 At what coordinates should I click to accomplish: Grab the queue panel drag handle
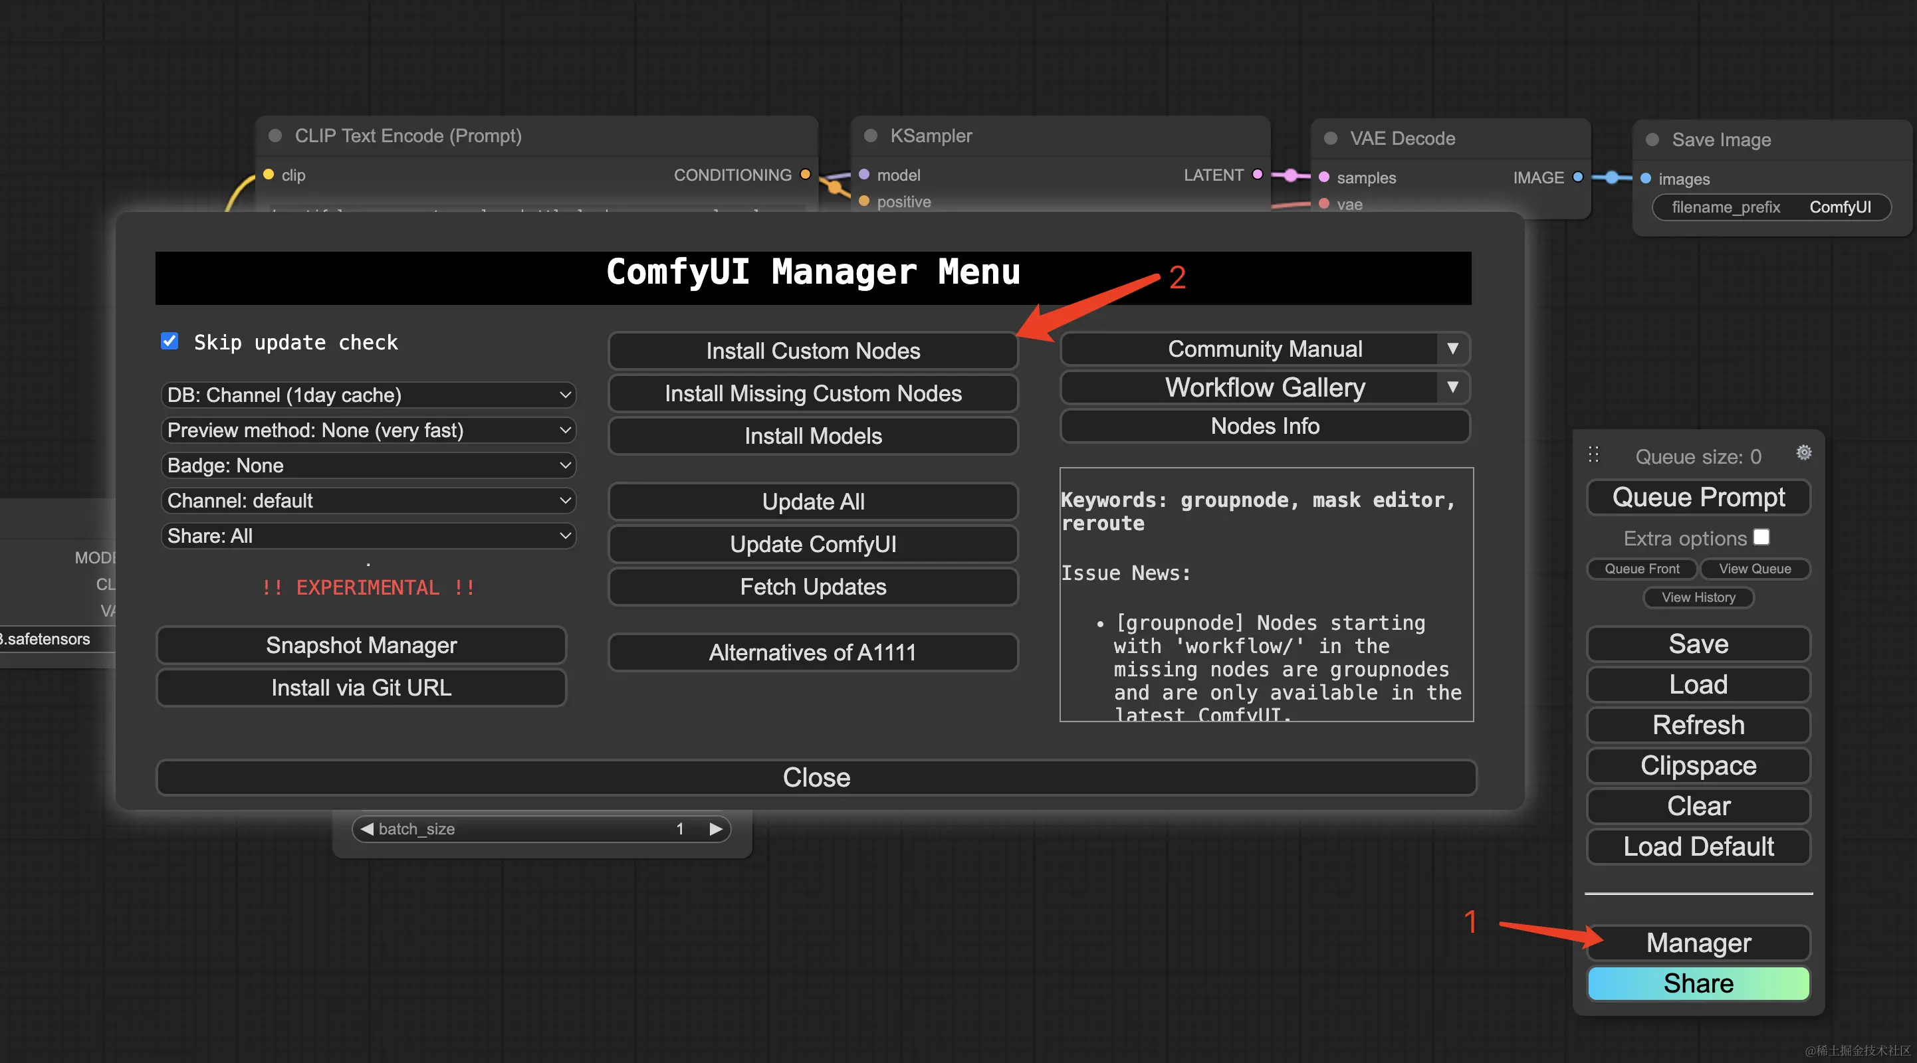1593,454
